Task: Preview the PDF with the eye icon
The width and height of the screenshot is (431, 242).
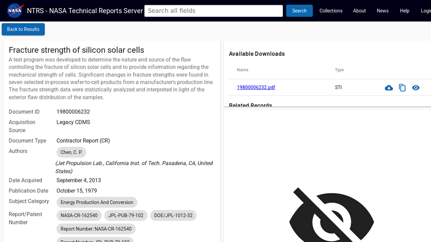Action: pyautogui.click(x=415, y=88)
